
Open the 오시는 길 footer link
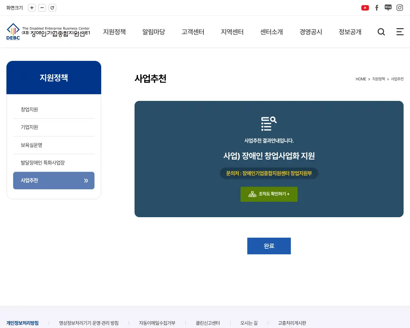[x=249, y=323]
